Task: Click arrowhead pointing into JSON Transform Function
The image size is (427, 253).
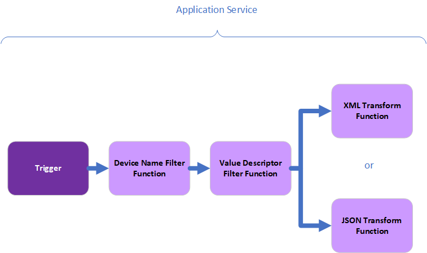Action: pos(324,225)
